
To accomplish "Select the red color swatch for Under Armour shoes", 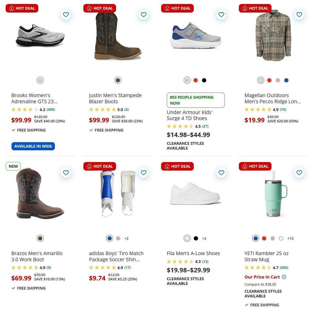I will pos(196,80).
